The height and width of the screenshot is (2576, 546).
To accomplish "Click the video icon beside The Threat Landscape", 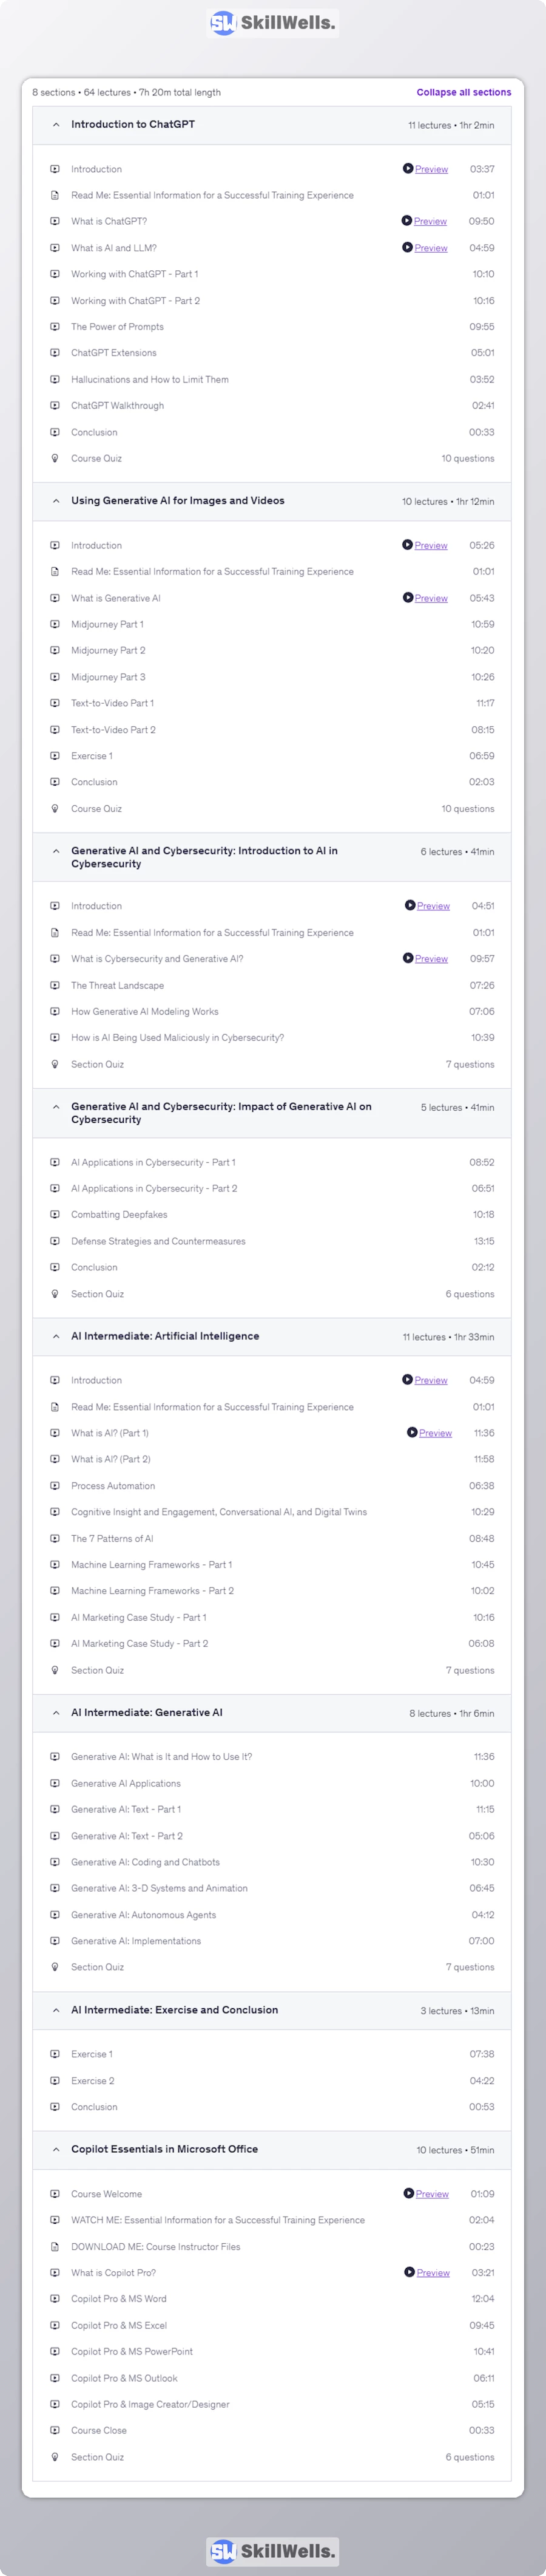I will pyautogui.click(x=55, y=985).
